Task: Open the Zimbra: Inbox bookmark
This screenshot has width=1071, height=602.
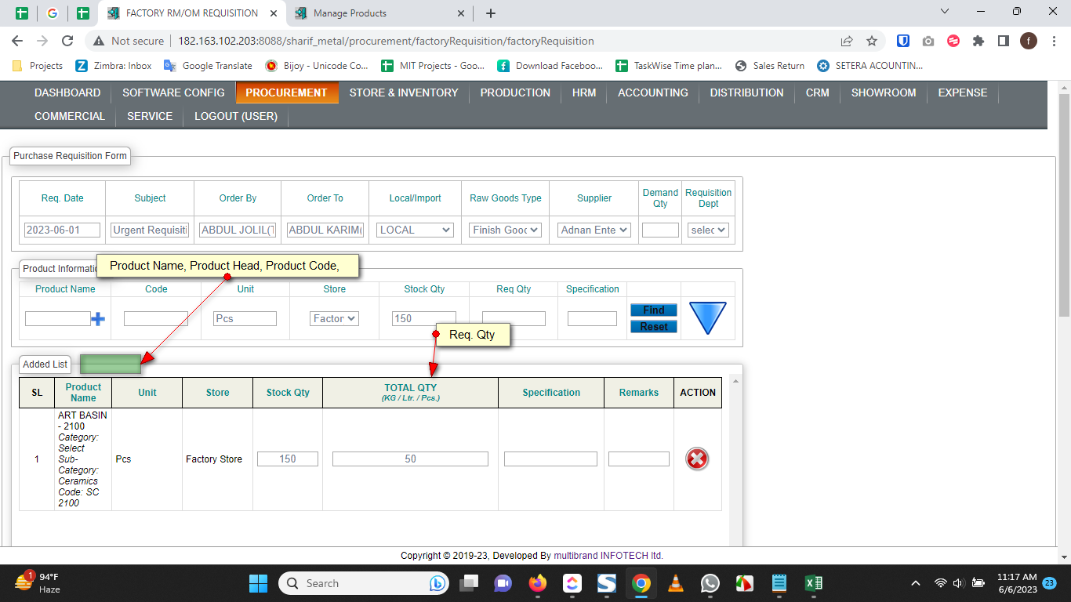Action: point(114,66)
